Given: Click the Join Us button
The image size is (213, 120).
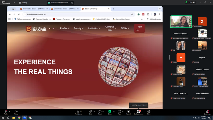Looking at the screenshot, I should click(139, 28).
